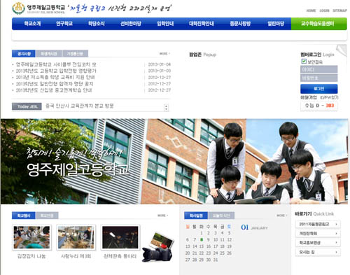This screenshot has height=275, width=350.
Task: Select the grey tab beside 학사일정
Action: pyautogui.click(x=221, y=216)
